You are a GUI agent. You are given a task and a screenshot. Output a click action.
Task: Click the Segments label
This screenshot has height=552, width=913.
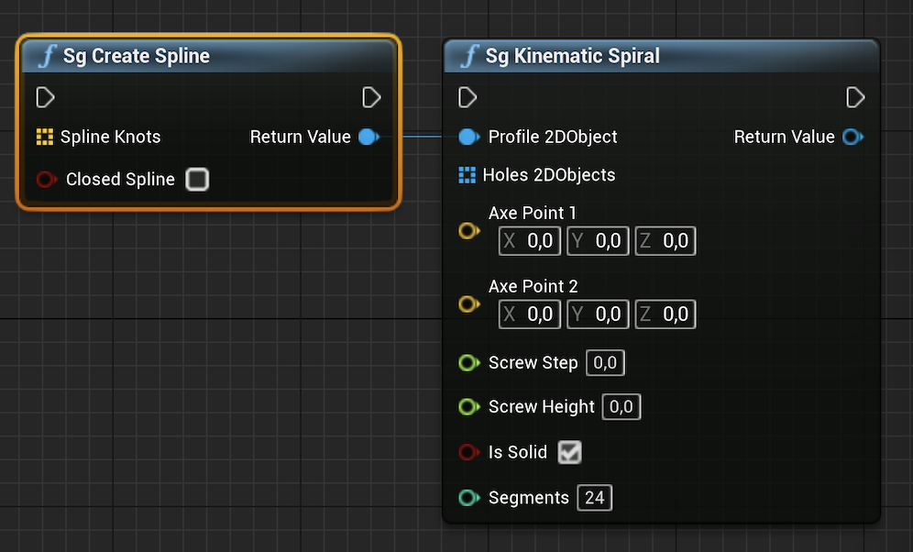pos(529,498)
